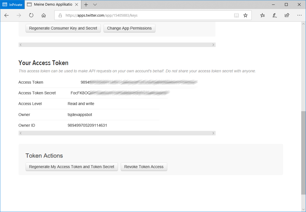This screenshot has width=306, height=212.
Task: Expand tab preview chevron dropdown
Action: 95,4
